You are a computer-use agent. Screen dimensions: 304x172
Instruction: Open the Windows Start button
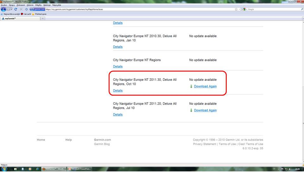[4, 169]
